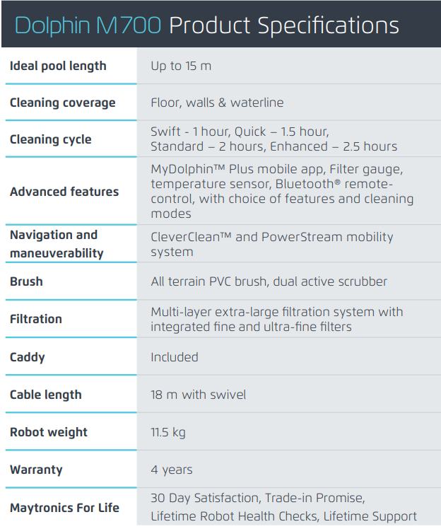441x529 pixels.
Task: Click the "Product Specifications" heading text
Action: [x=284, y=26]
